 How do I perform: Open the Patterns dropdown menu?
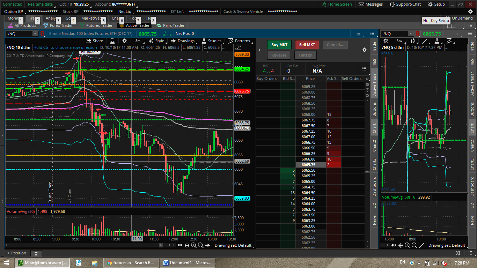(x=239, y=41)
